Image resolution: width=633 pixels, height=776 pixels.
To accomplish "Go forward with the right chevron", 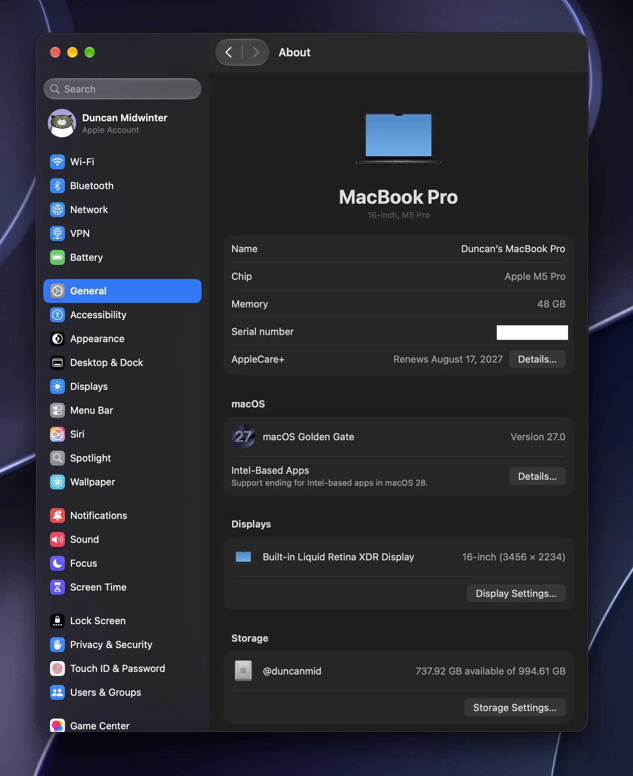I will click(256, 52).
